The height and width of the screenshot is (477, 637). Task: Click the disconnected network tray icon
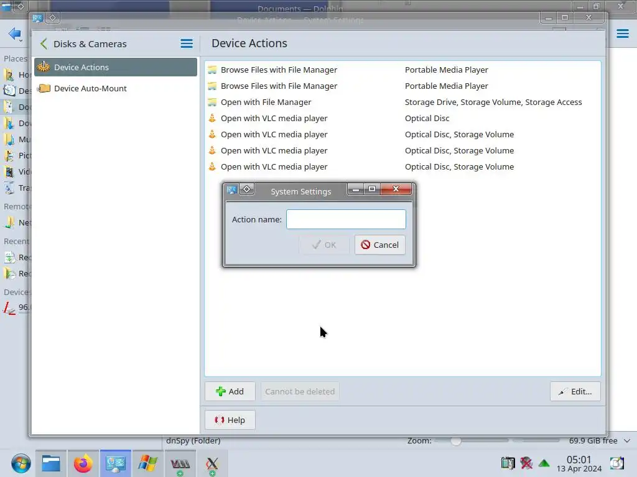coord(526,463)
